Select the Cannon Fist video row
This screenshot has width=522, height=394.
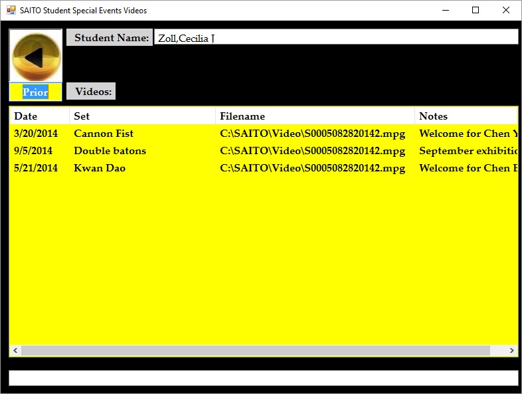(104, 134)
